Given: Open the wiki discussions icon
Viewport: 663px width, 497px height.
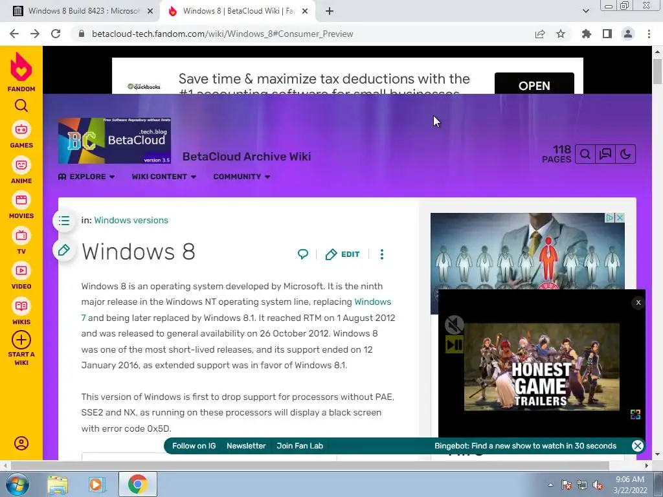Looking at the screenshot, I should (x=605, y=154).
